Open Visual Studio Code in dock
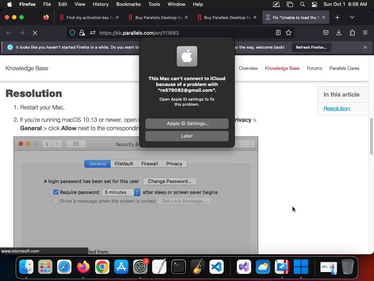 pos(216,267)
